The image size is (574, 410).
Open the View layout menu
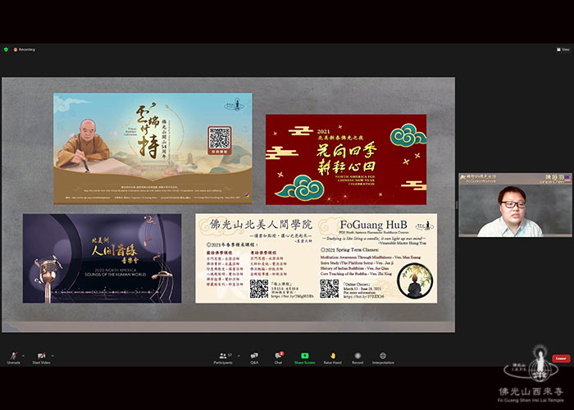click(x=563, y=49)
